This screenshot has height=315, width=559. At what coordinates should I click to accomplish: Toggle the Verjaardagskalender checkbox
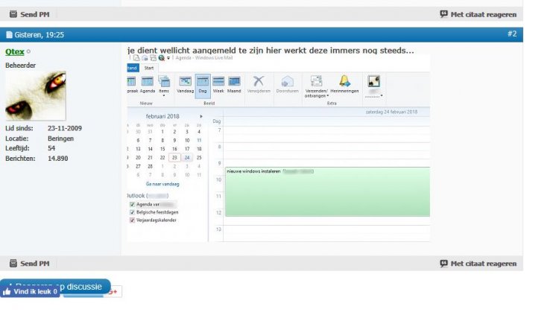pos(132,220)
